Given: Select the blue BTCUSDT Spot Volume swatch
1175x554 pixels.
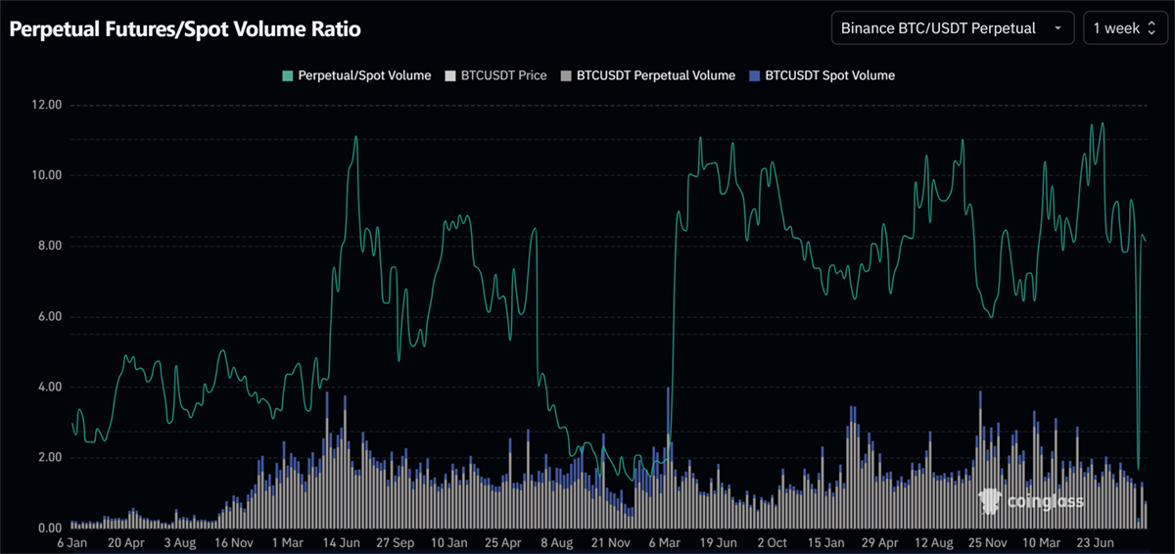Looking at the screenshot, I should pyautogui.click(x=754, y=75).
